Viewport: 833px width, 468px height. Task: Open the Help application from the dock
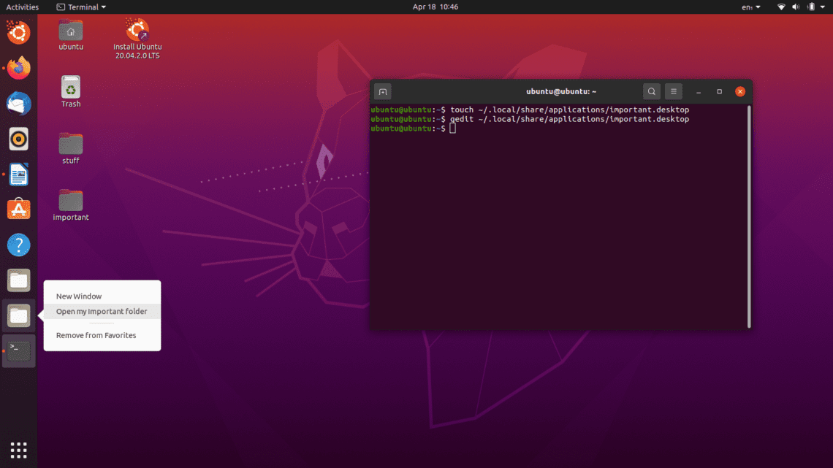click(18, 245)
